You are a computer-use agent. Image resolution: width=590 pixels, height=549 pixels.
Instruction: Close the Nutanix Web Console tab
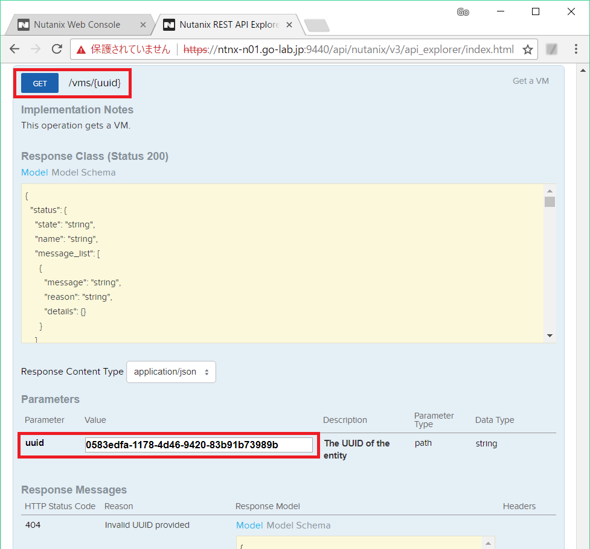[143, 25]
